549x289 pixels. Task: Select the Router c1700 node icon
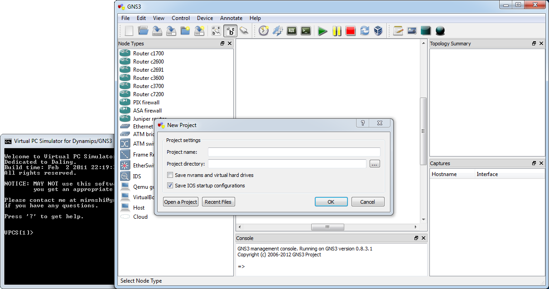pos(125,53)
